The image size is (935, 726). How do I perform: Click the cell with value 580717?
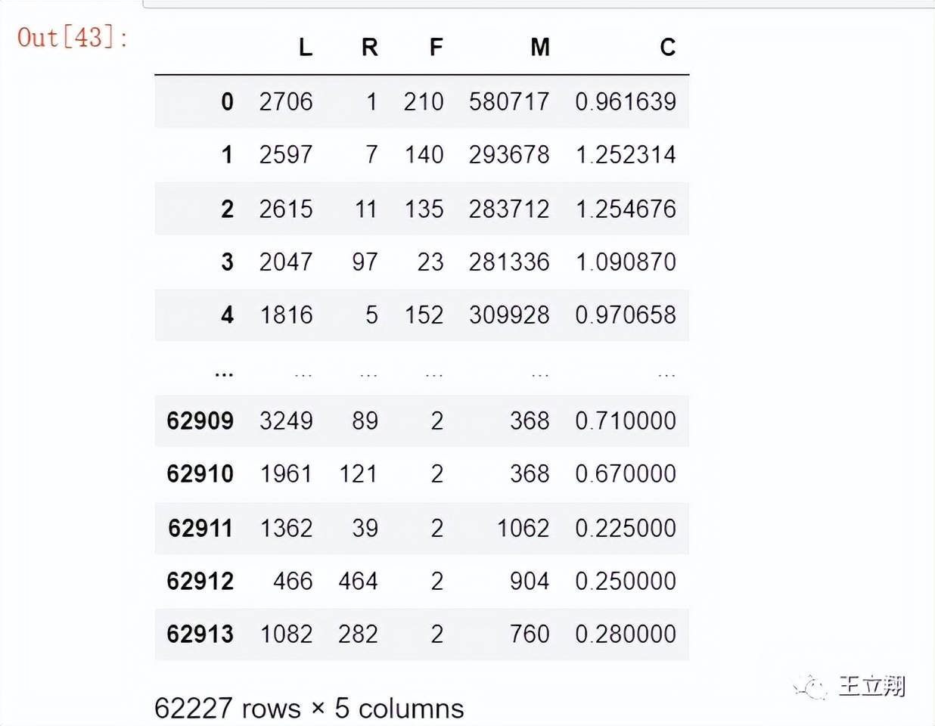[x=509, y=101]
